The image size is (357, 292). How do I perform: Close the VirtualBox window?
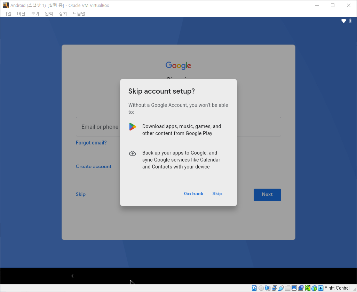coord(349,5)
